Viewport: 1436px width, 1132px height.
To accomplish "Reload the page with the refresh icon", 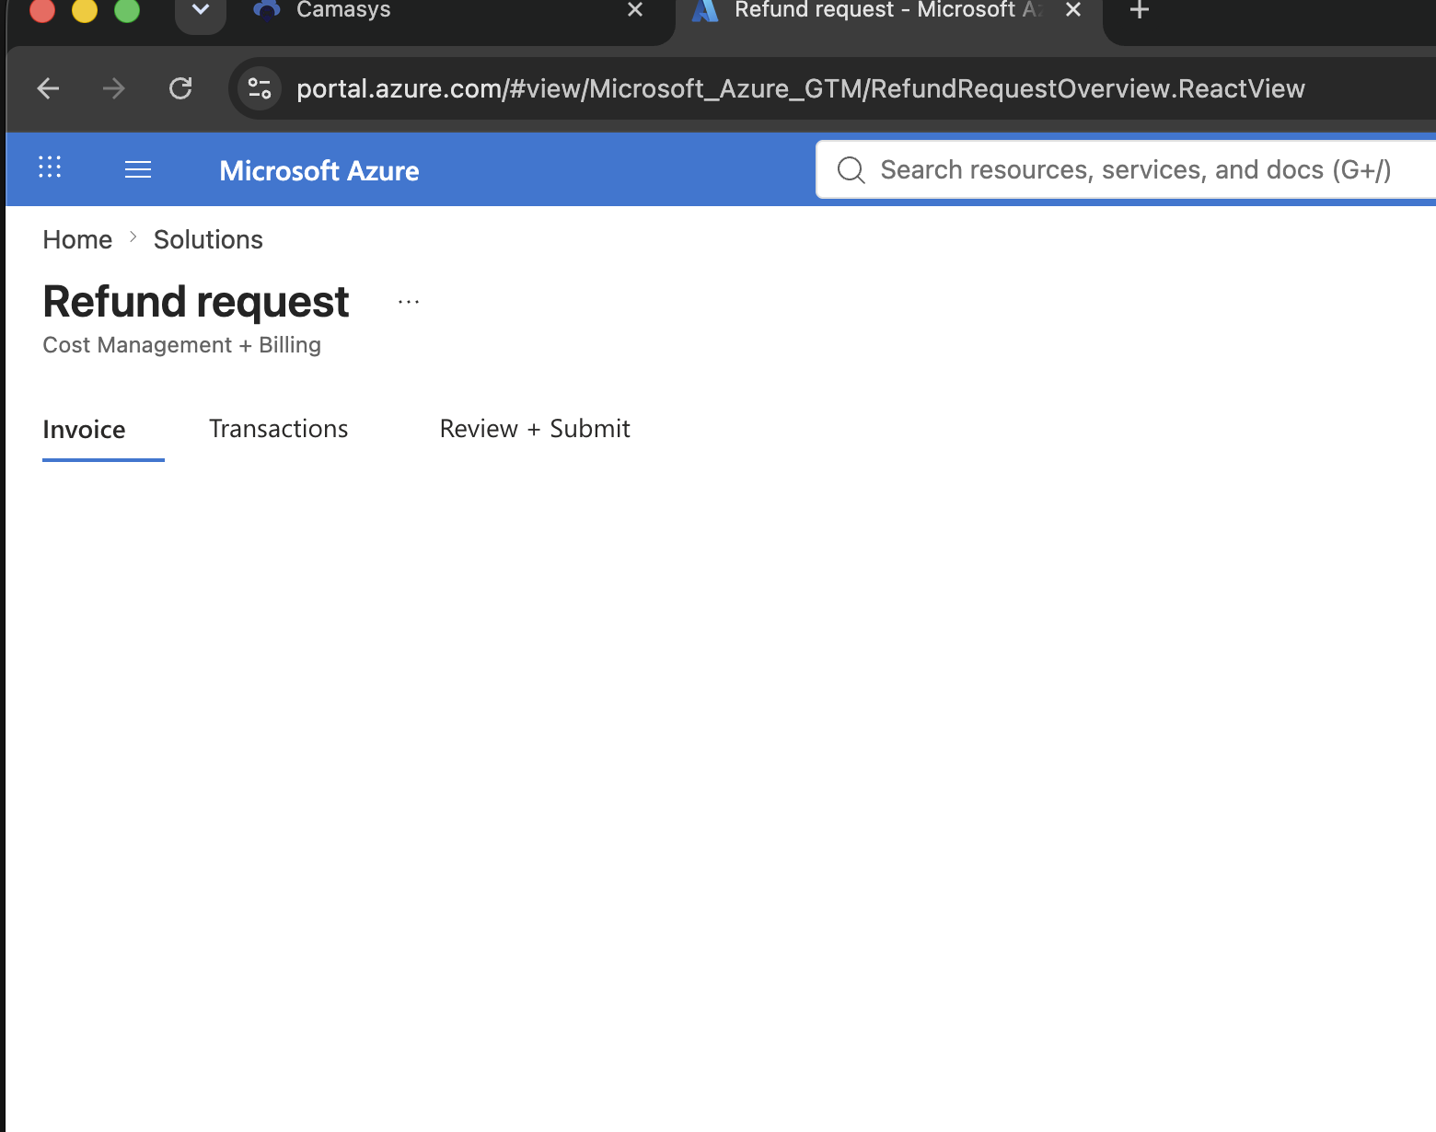I will pyautogui.click(x=180, y=88).
